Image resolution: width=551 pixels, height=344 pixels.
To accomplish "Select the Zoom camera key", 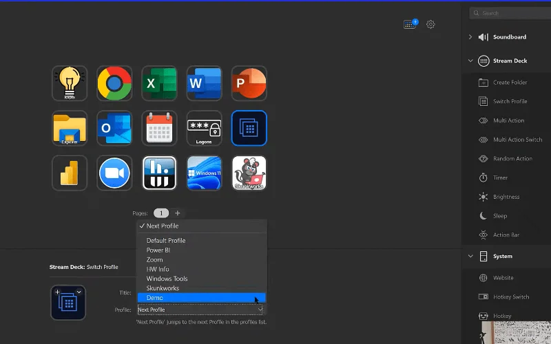I will click(114, 173).
